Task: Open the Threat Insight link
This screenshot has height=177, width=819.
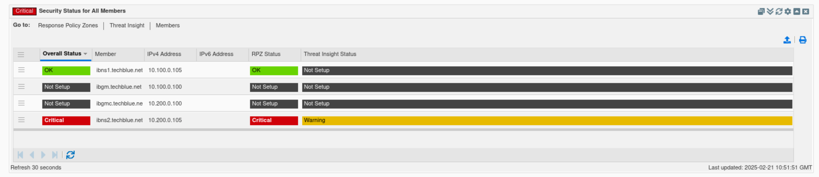Action: (127, 25)
